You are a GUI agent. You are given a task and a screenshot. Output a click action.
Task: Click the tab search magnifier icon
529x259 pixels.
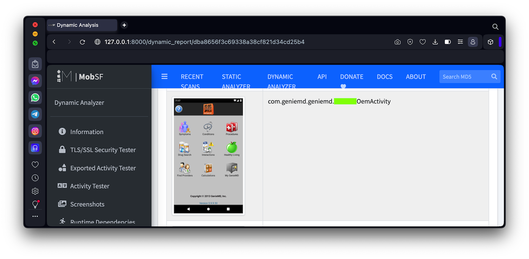coord(495,26)
